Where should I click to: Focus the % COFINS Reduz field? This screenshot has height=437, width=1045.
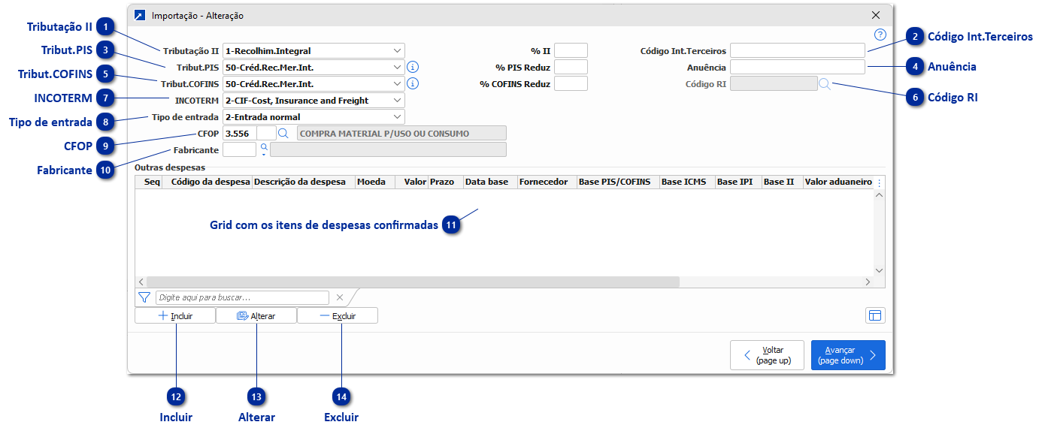571,84
